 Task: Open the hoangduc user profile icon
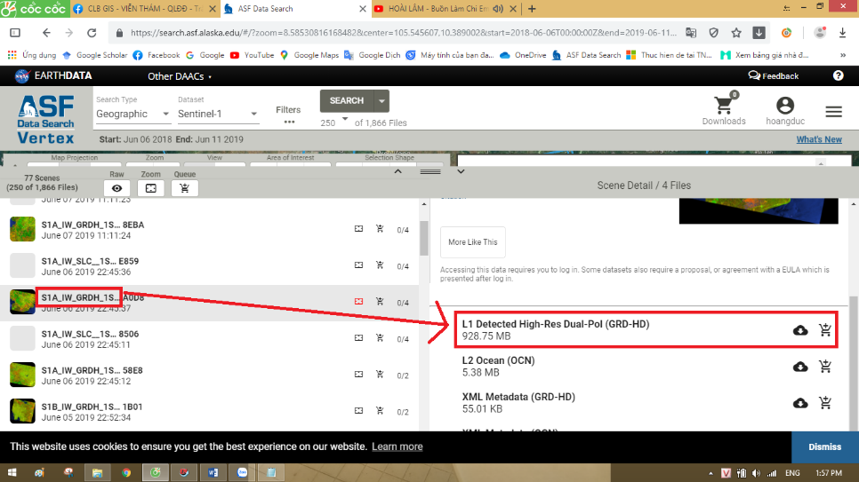click(784, 105)
